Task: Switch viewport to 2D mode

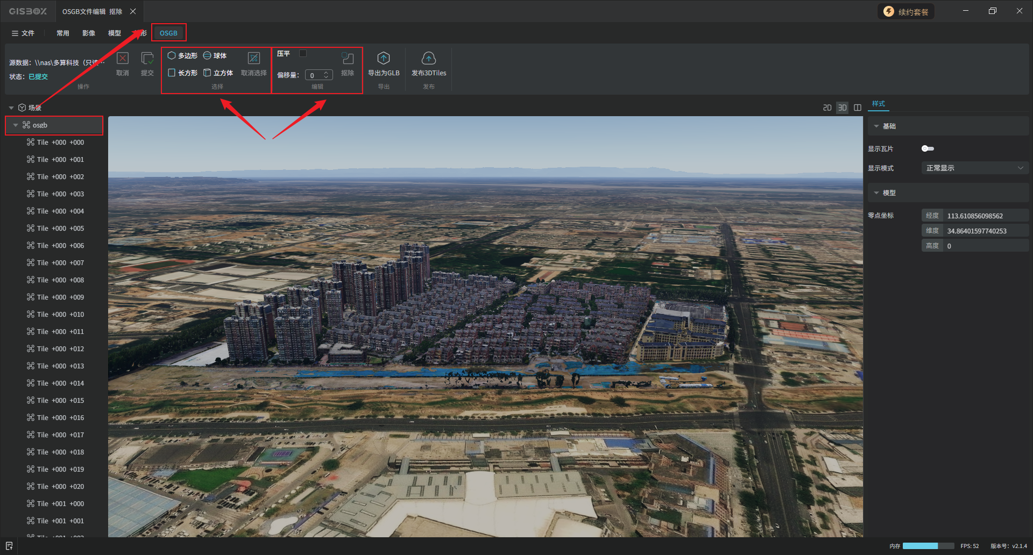Action: pos(827,108)
